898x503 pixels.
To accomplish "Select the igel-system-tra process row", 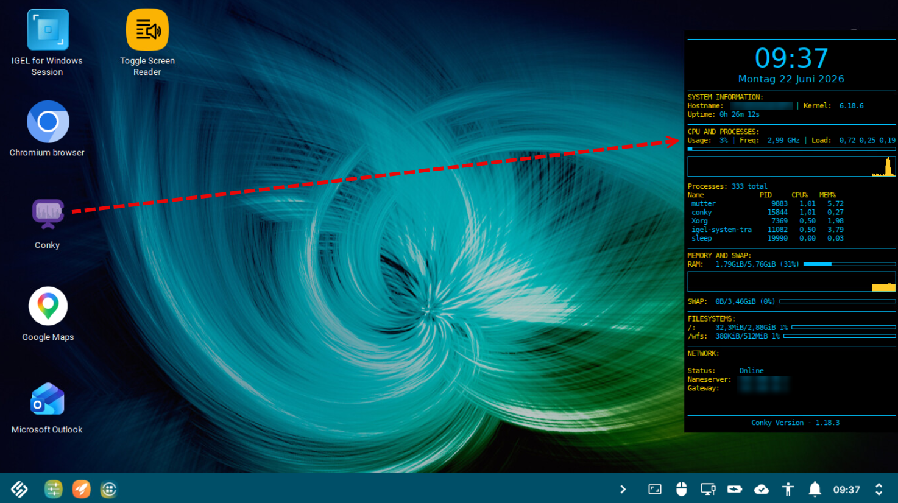I will [x=768, y=230].
